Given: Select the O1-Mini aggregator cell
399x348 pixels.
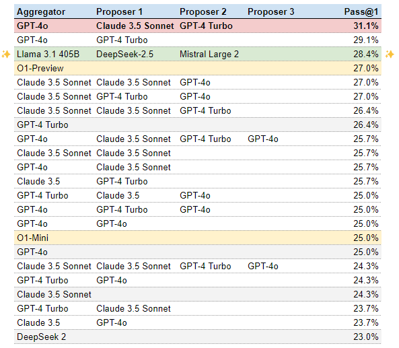Looking at the screenshot, I should pos(32,238).
